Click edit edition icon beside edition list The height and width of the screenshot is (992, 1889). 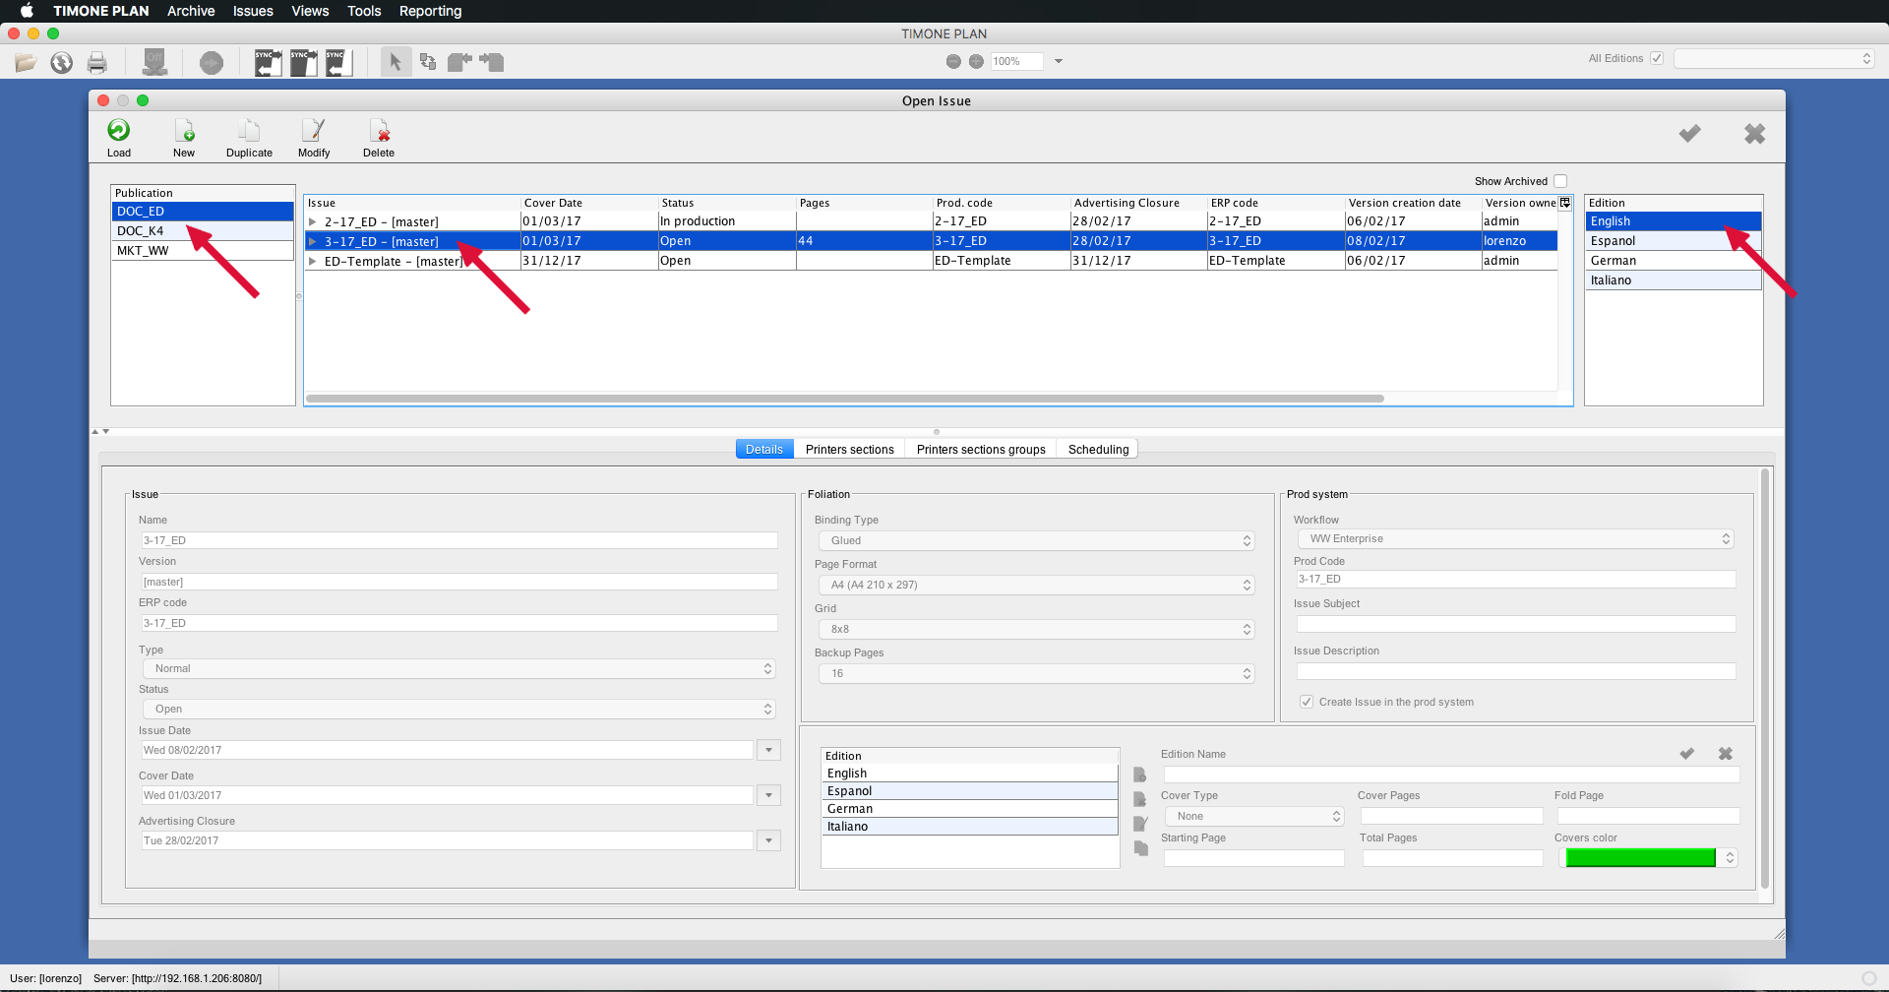(x=1140, y=824)
